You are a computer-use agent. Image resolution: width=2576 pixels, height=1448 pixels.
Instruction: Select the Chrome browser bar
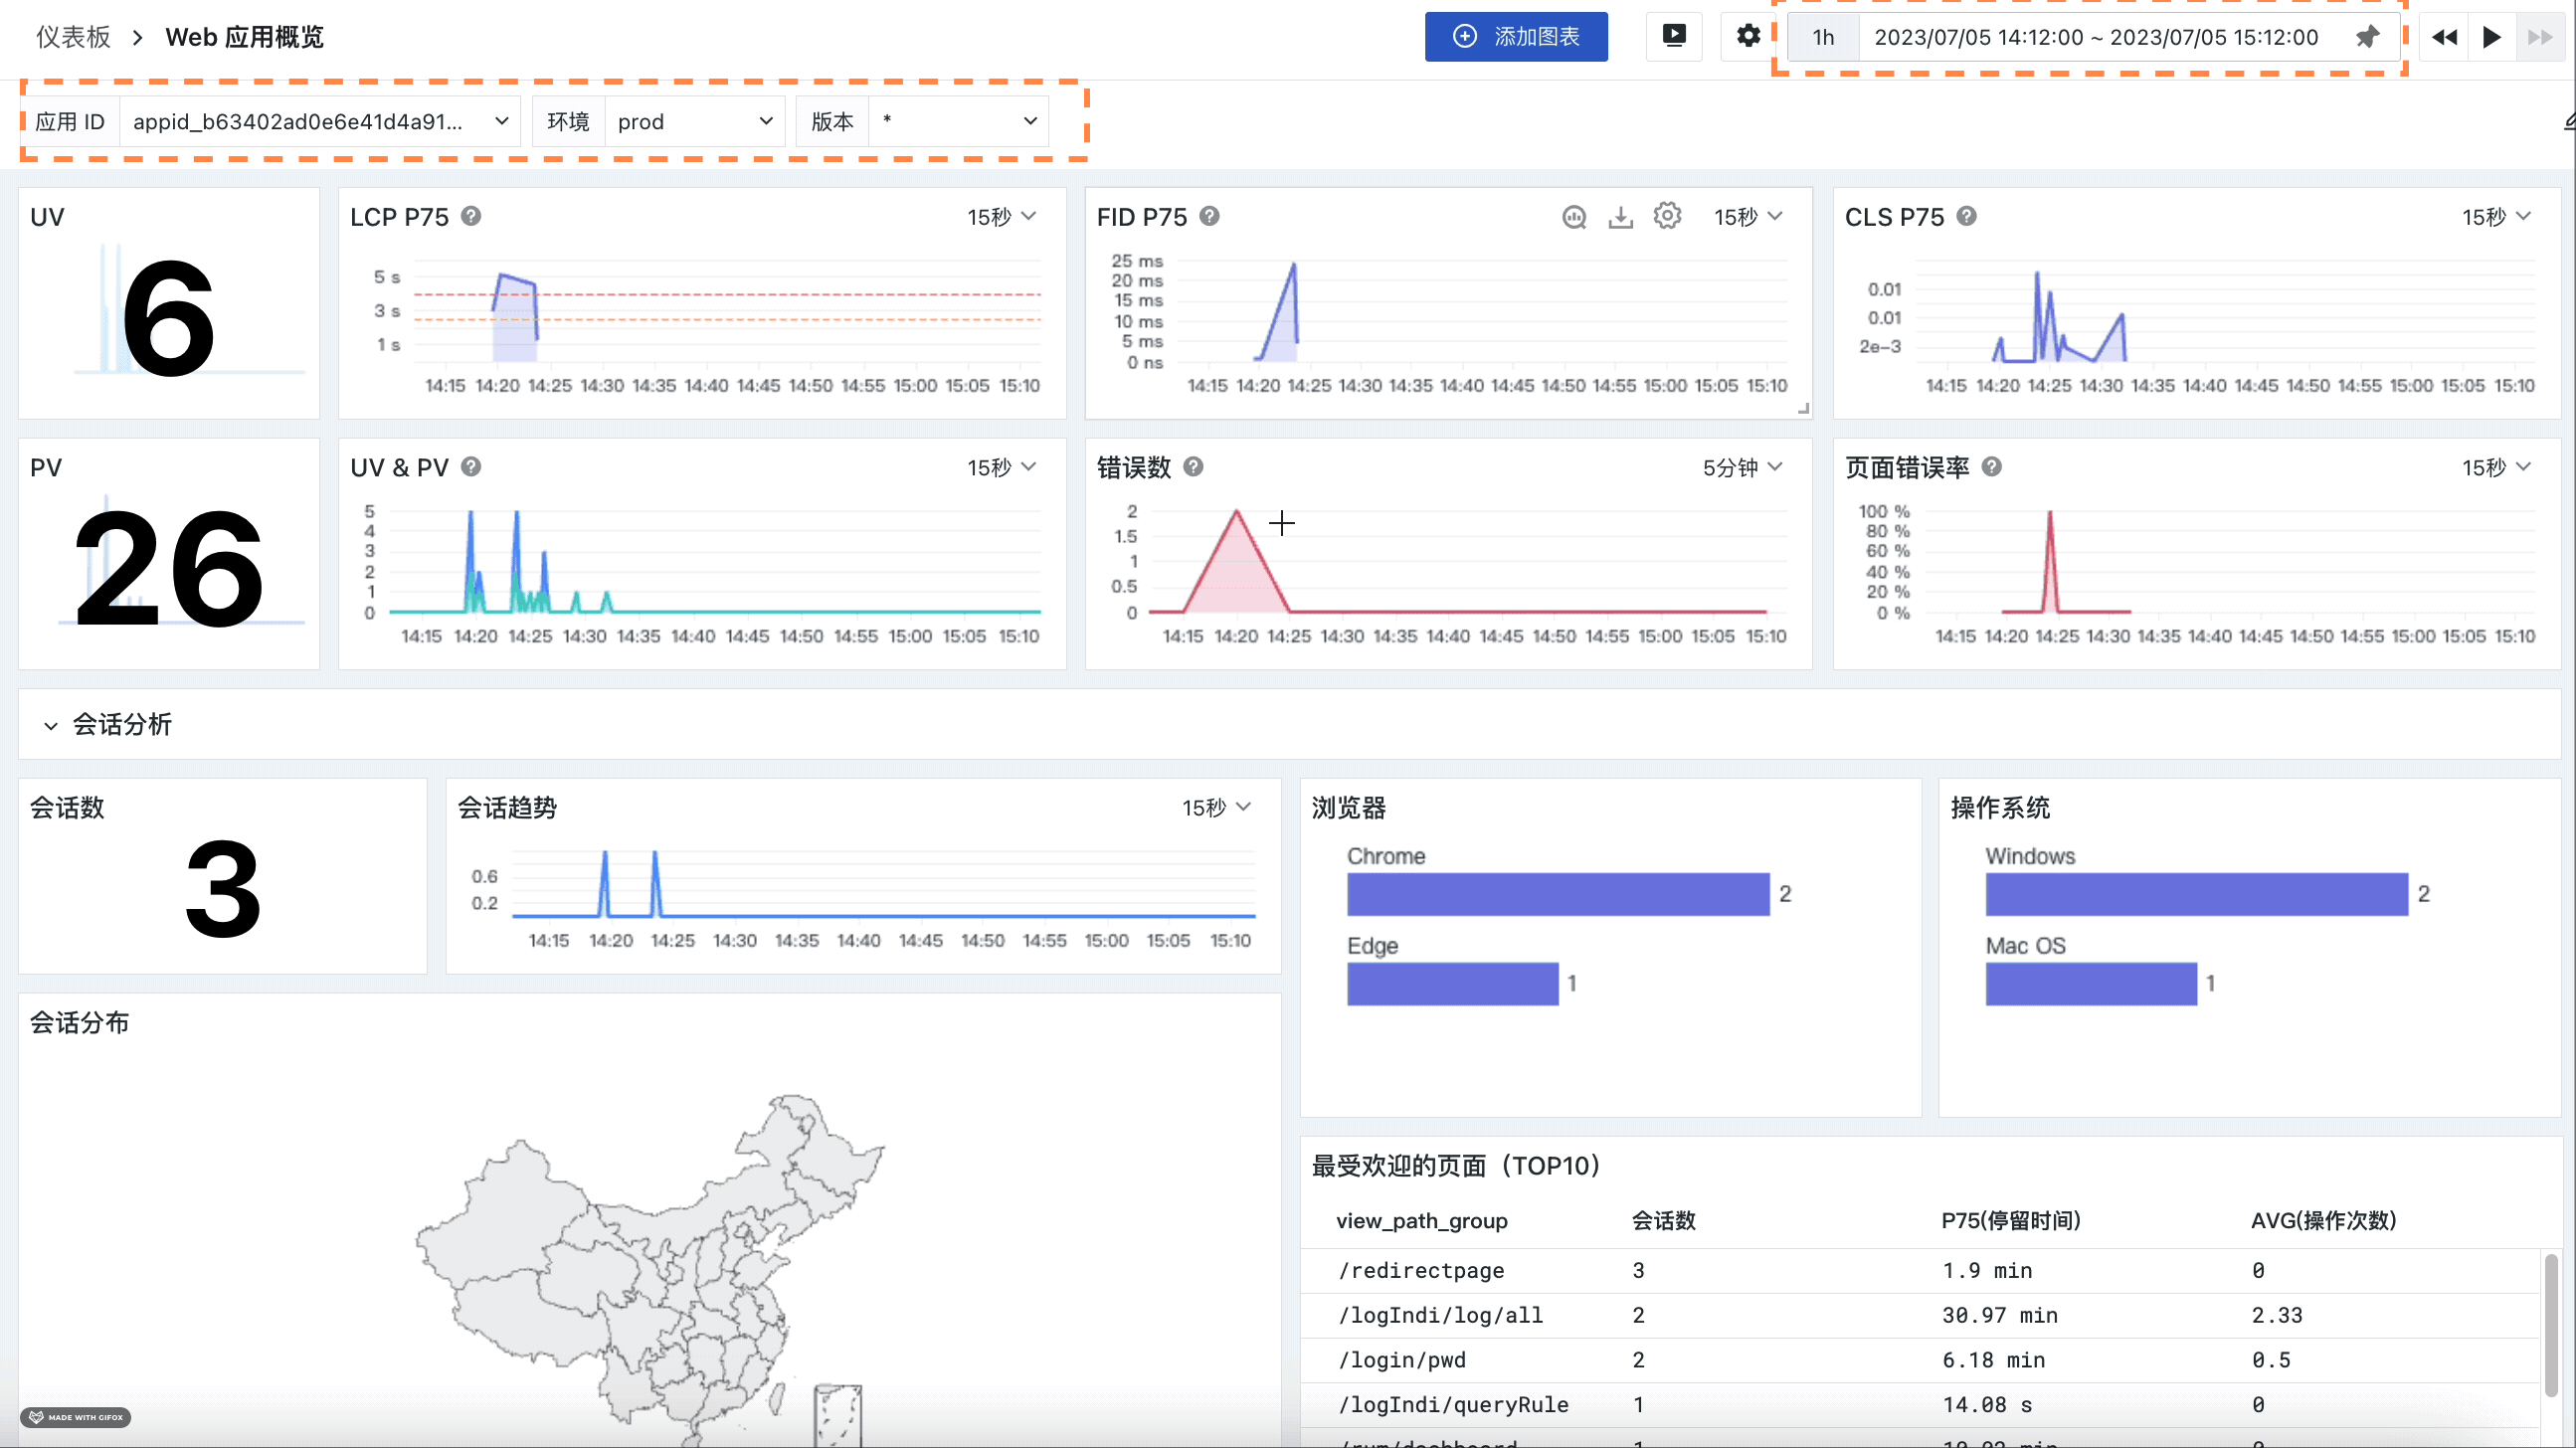coord(1558,894)
